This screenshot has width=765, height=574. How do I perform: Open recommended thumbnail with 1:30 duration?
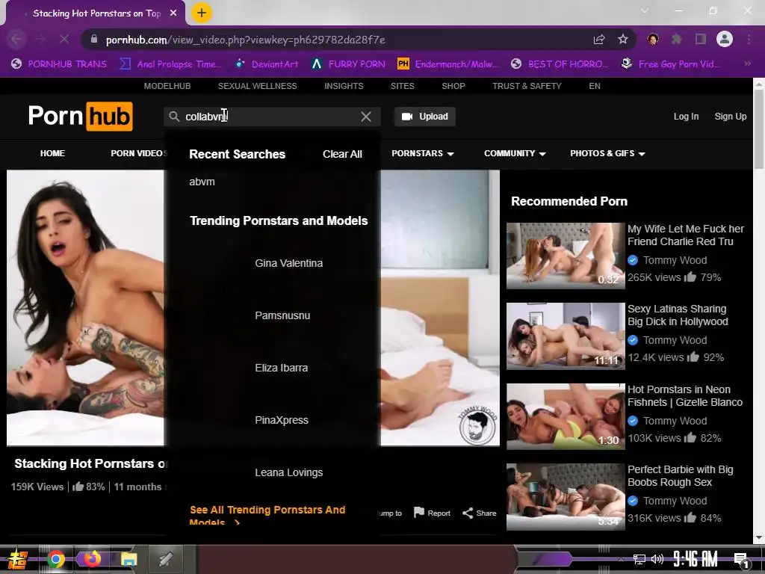point(566,416)
